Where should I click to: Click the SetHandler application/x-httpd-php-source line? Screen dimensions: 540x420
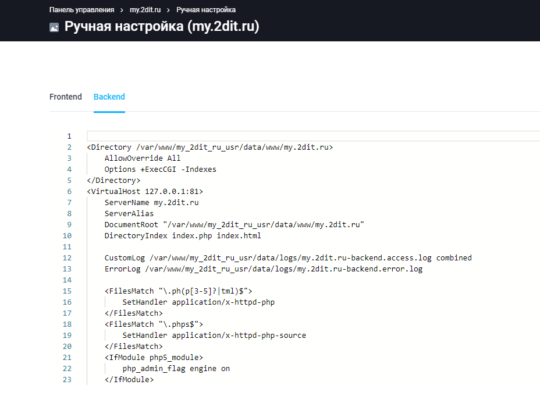(x=214, y=336)
